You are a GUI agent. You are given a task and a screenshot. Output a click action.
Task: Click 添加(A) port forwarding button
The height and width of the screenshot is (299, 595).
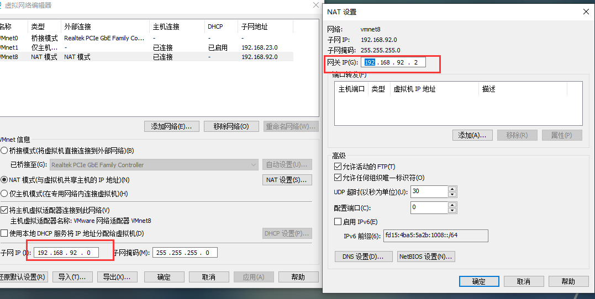(x=472, y=135)
